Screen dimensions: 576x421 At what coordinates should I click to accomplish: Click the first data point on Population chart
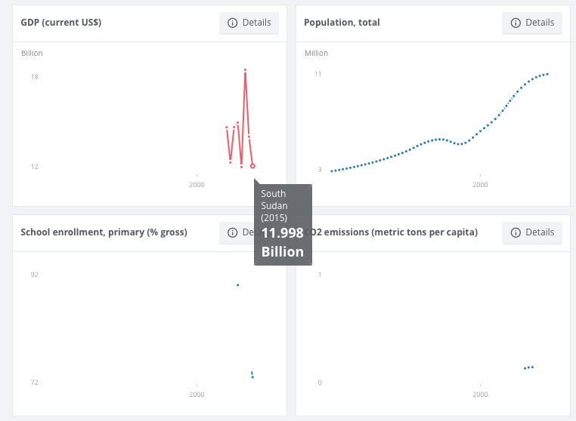coord(332,171)
